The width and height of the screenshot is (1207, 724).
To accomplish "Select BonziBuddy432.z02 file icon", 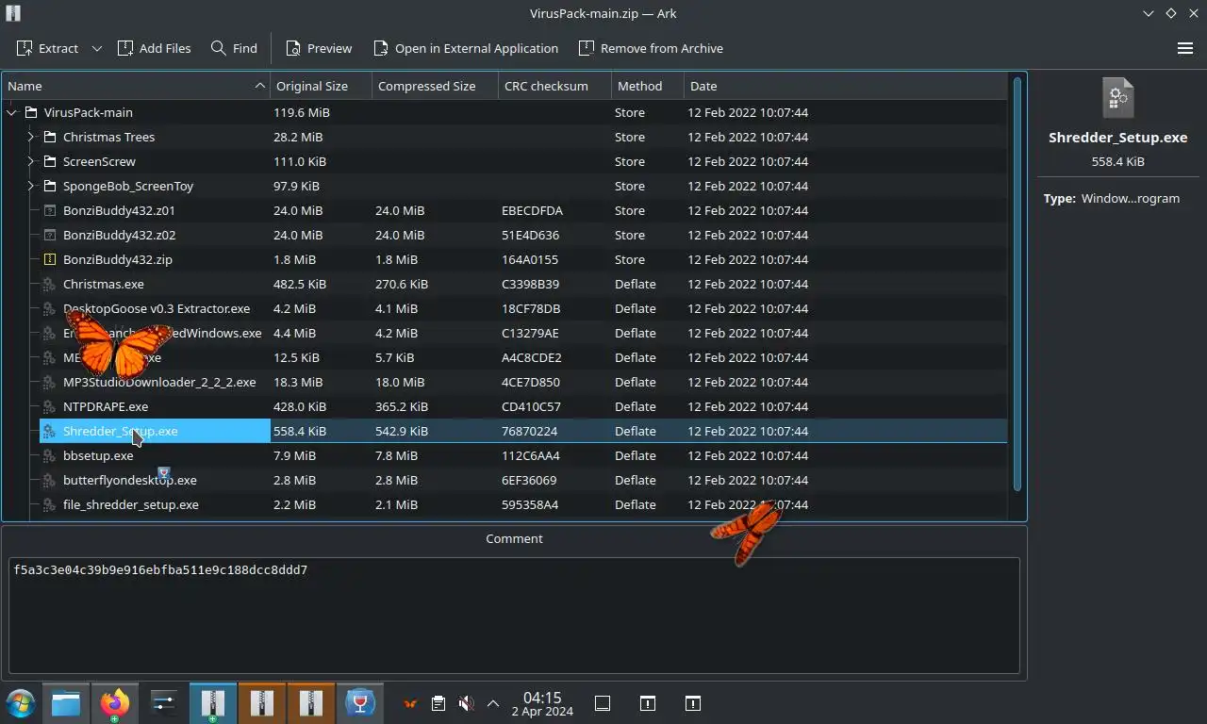I will (50, 235).
